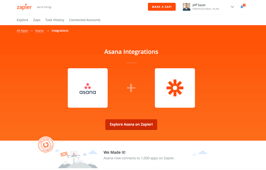The width and height of the screenshot is (266, 170).
Task: Click the red notification count badge
Action: (x=244, y=5)
